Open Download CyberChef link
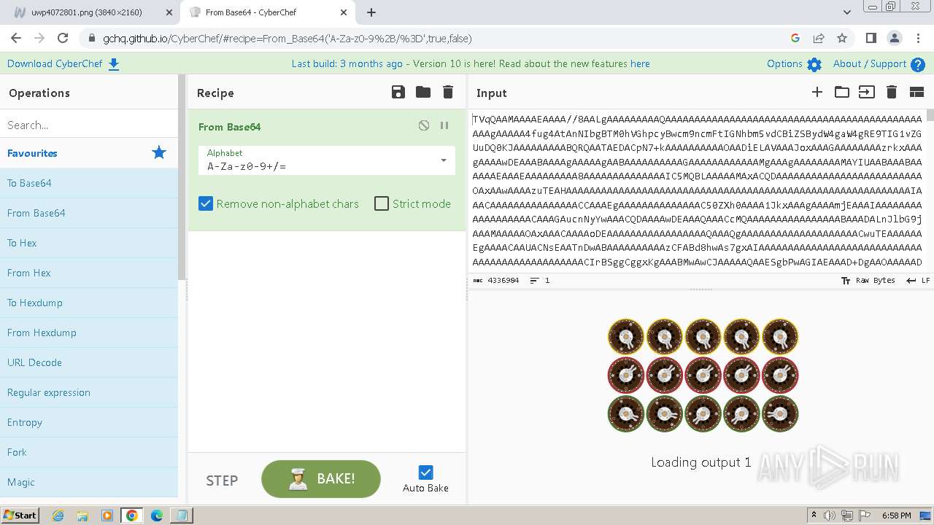The image size is (934, 525). [55, 63]
